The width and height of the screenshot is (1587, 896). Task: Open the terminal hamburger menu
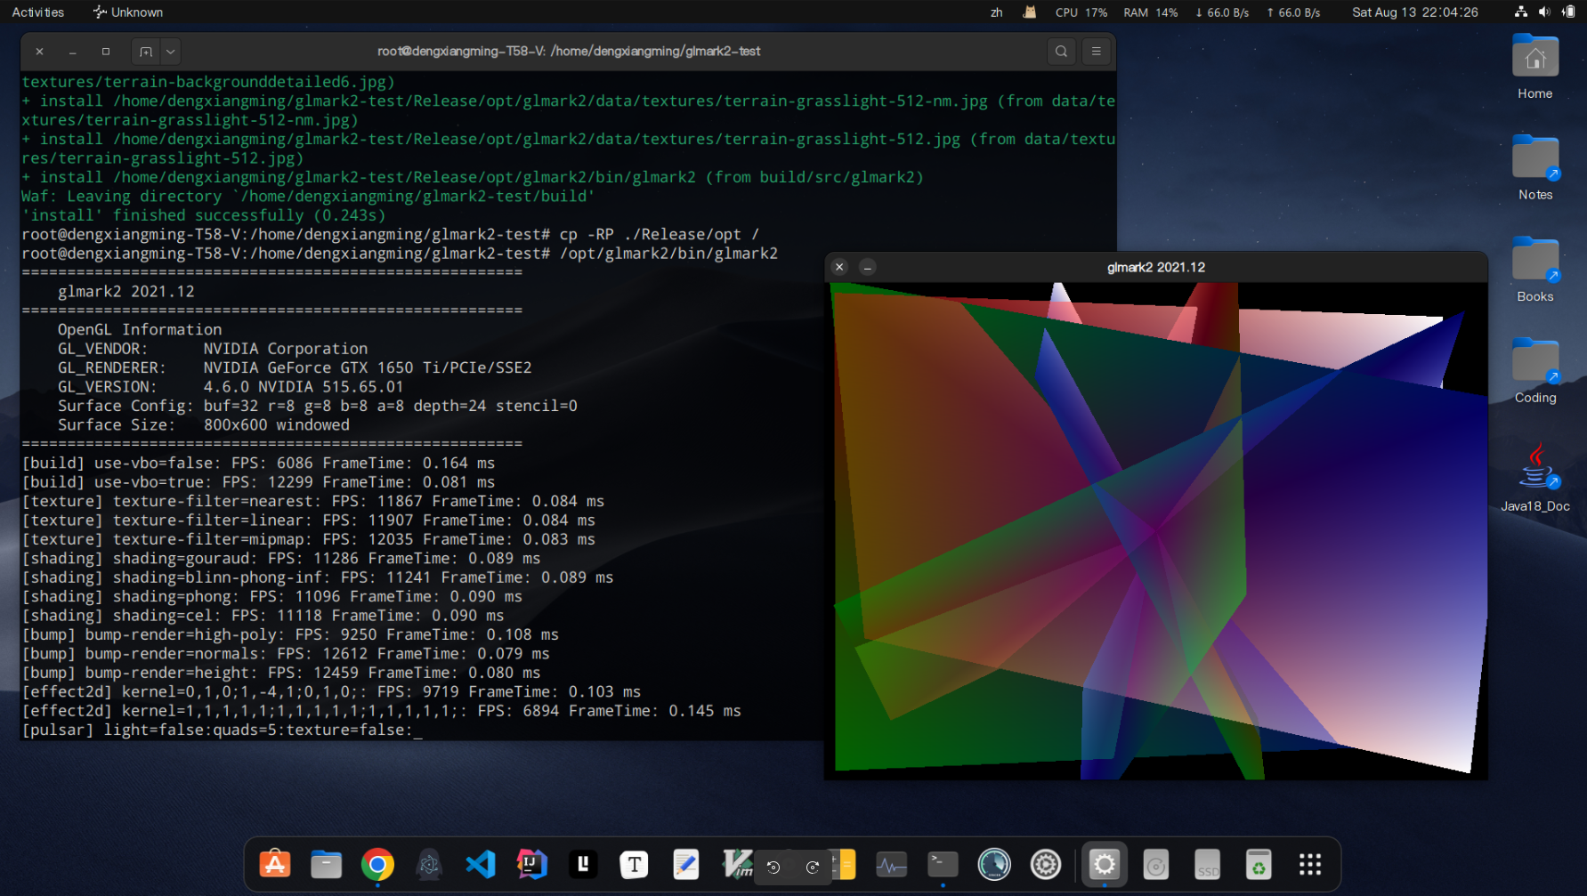[1097, 52]
